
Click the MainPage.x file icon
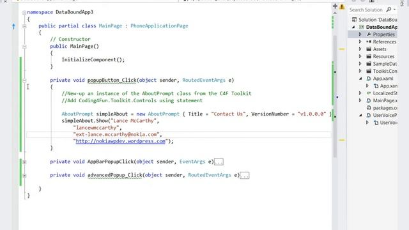tap(369, 100)
